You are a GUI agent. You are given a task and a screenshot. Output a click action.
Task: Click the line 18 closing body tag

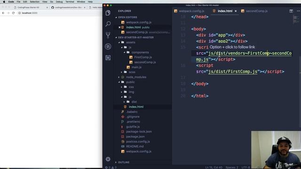[x=199, y=84]
